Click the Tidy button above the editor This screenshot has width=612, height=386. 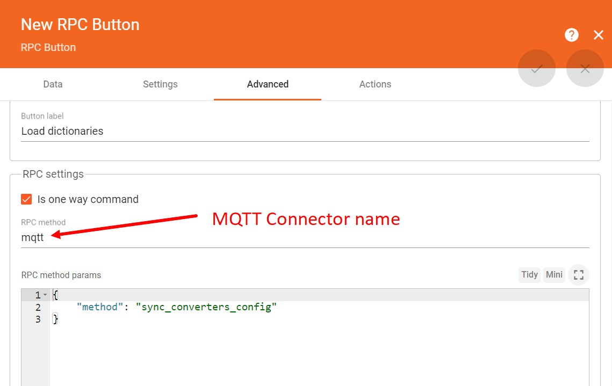coord(529,274)
